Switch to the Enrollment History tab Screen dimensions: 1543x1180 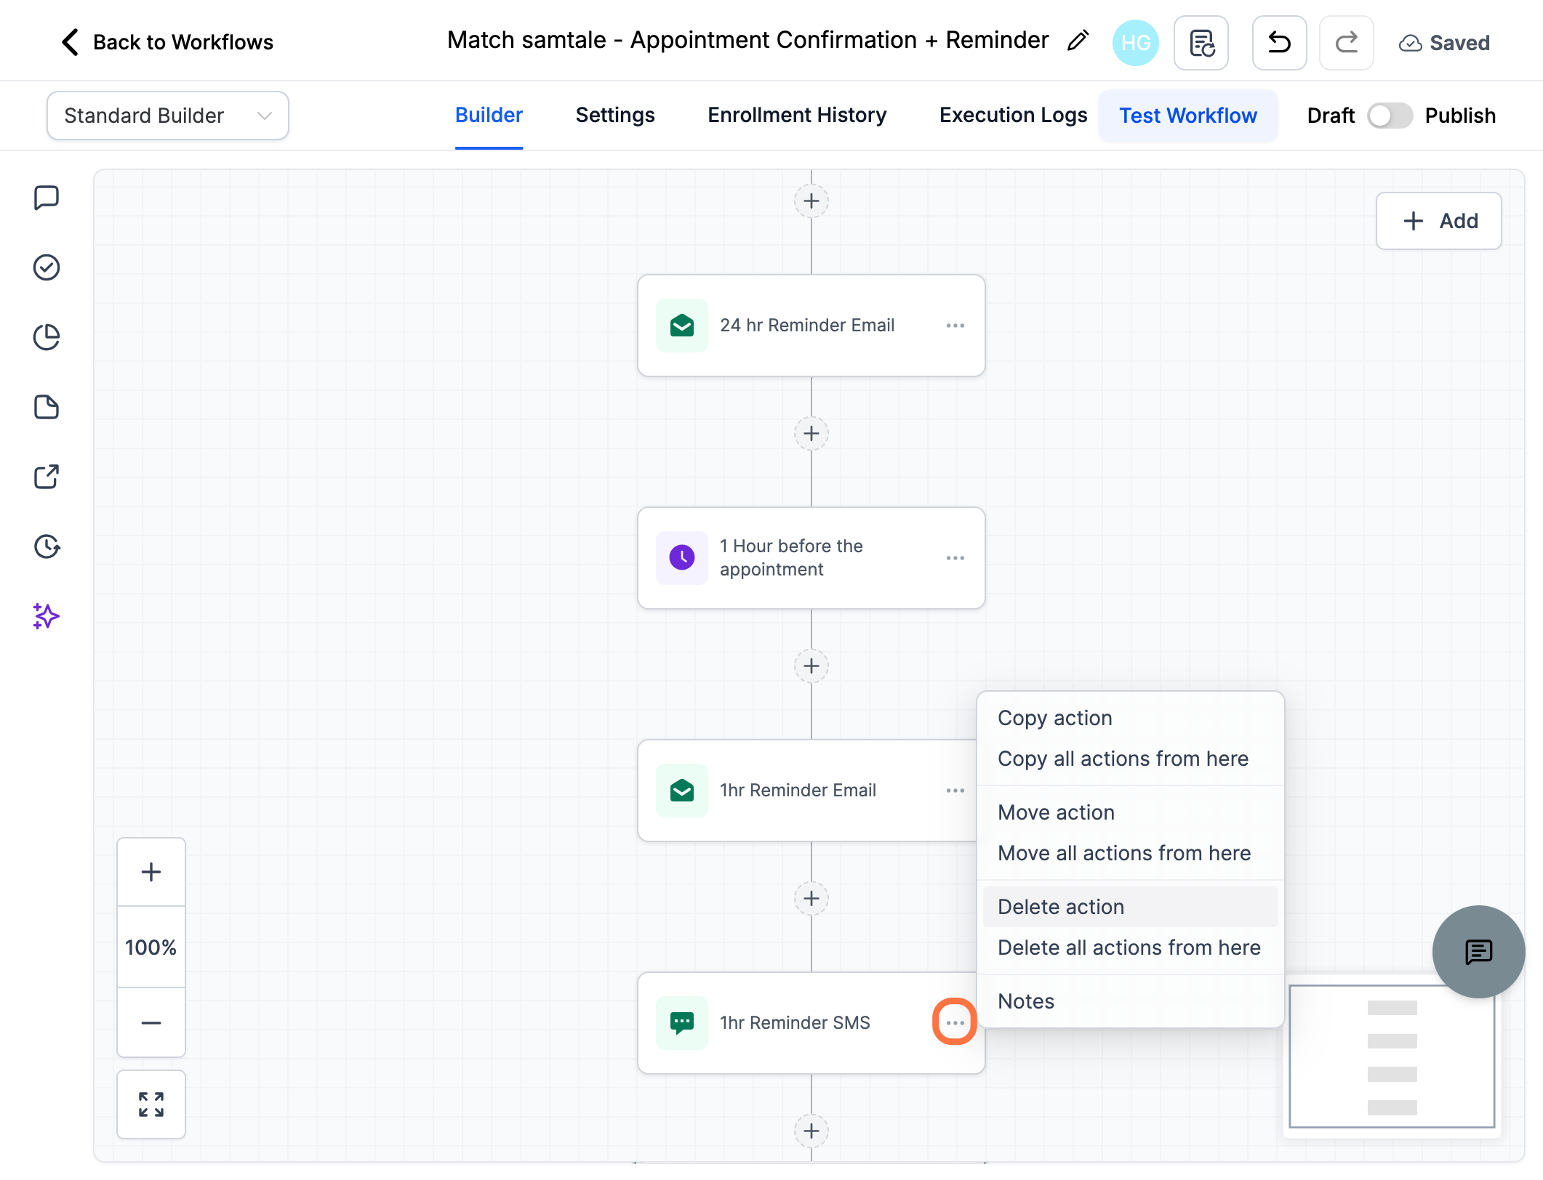tap(797, 116)
